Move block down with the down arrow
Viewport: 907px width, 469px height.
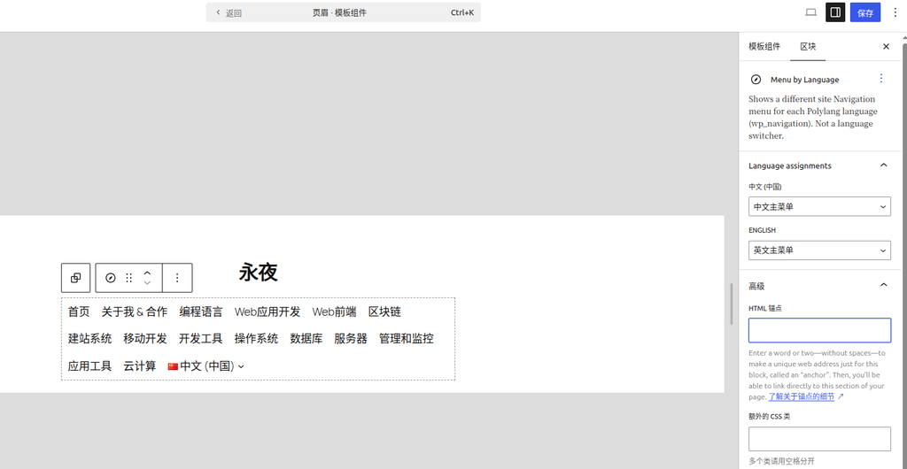tap(148, 283)
